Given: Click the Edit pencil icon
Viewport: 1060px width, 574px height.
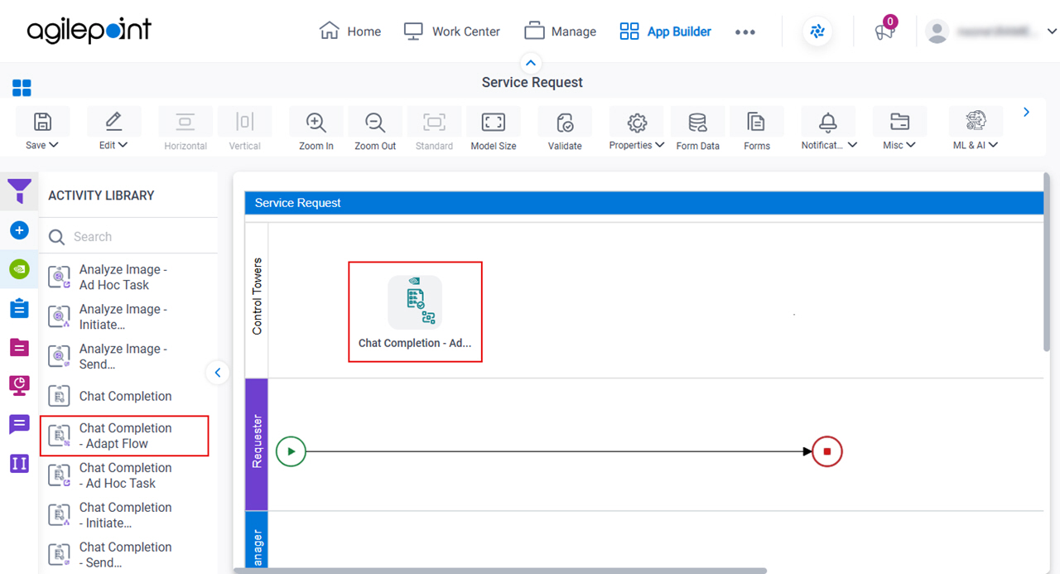Looking at the screenshot, I should [113, 122].
